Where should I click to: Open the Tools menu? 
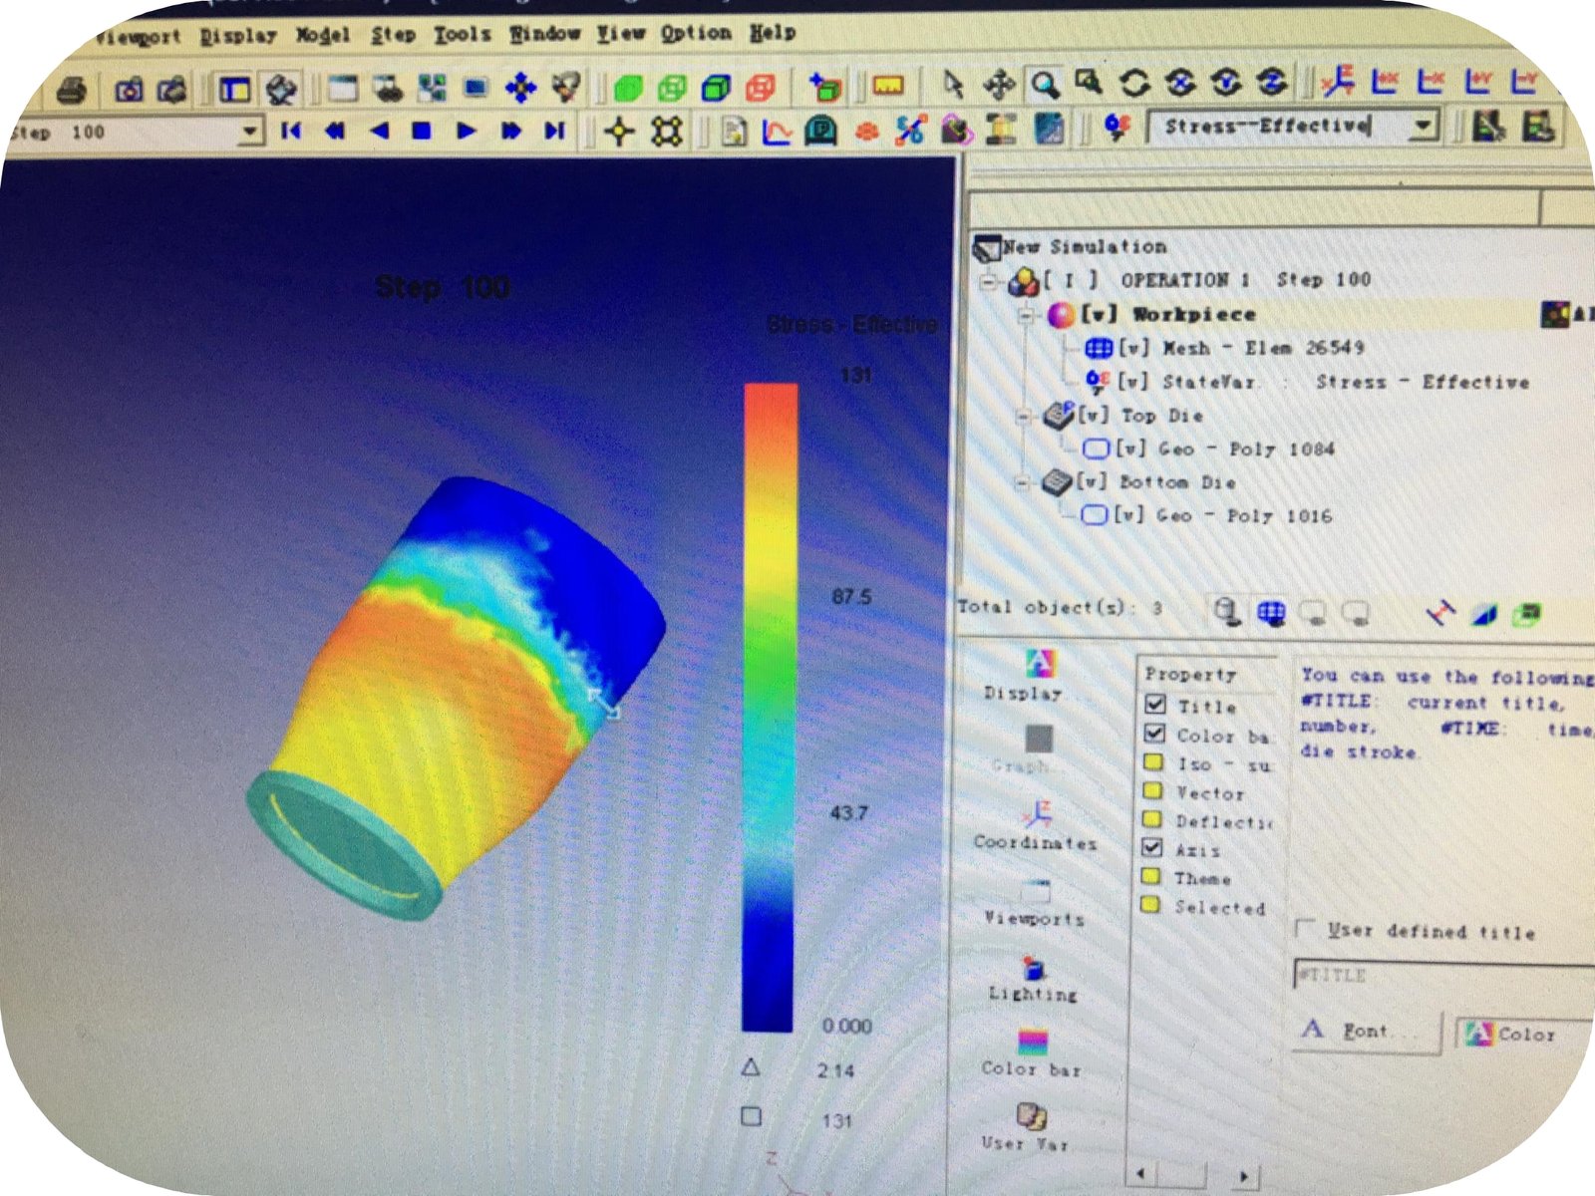click(462, 35)
